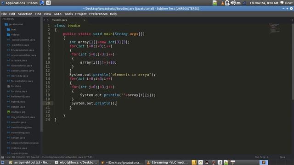Open foreachstate.java from the sidebar
Image resolution: width=294 pixels, height=165 pixels.
tap(22, 81)
